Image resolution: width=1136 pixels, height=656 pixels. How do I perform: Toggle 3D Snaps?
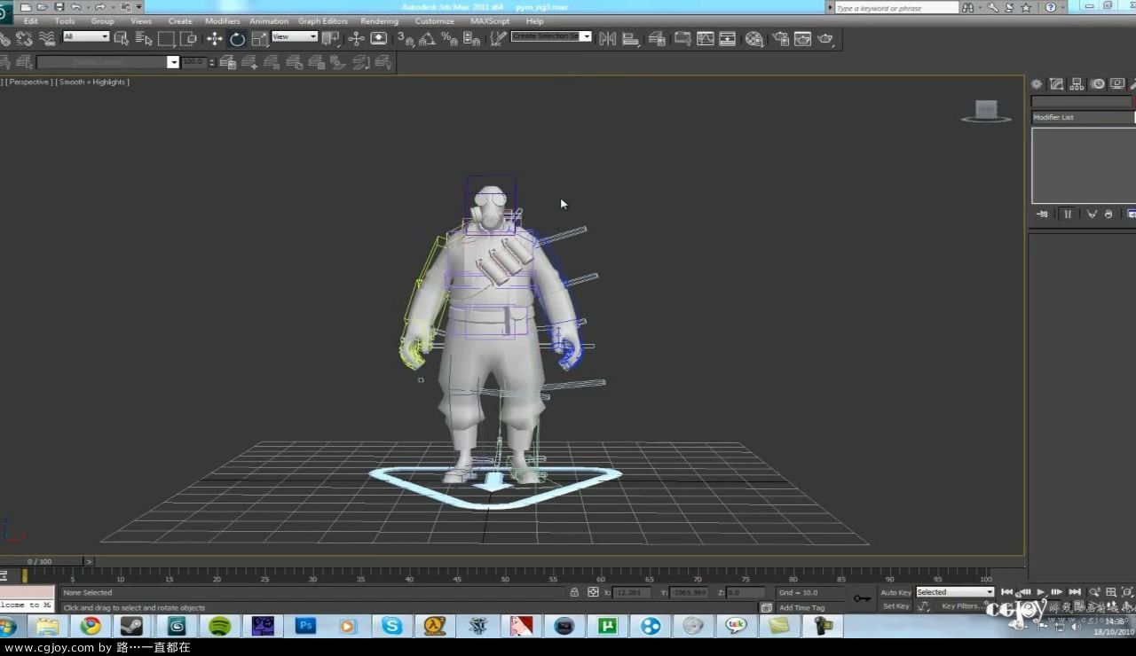pyautogui.click(x=406, y=38)
